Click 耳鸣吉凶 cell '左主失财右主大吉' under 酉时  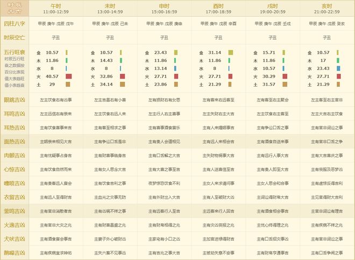pos(218,114)
